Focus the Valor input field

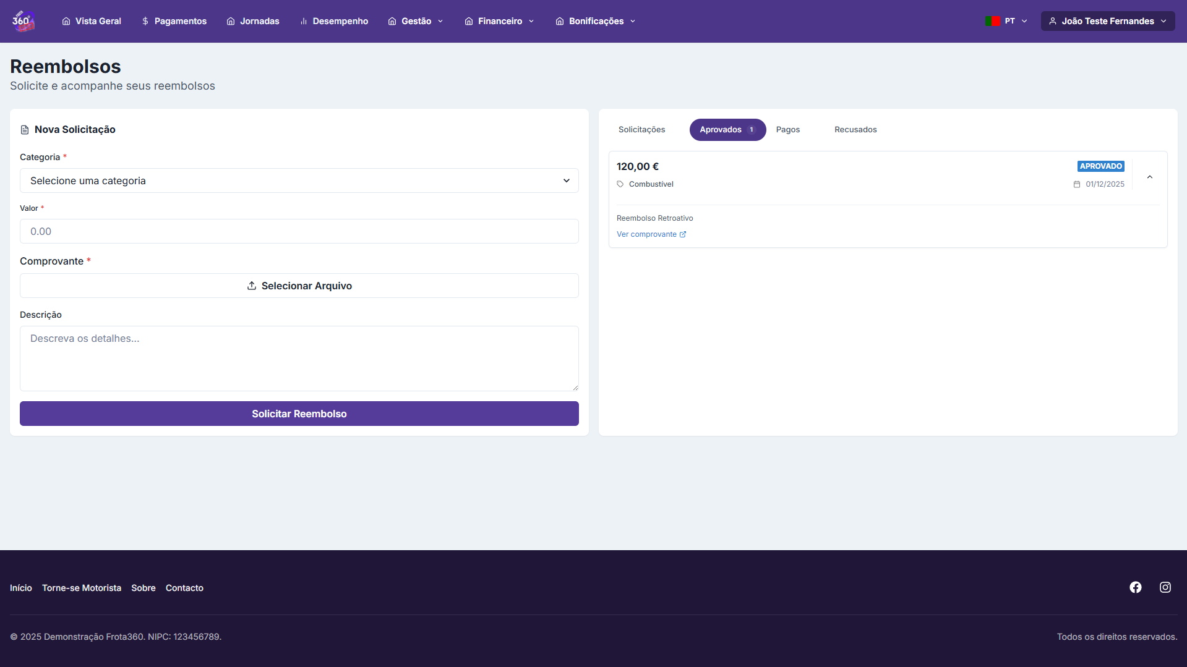[299, 231]
